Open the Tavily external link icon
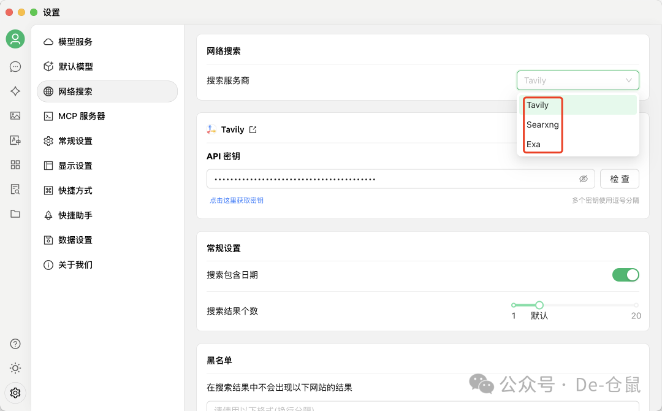 [251, 129]
